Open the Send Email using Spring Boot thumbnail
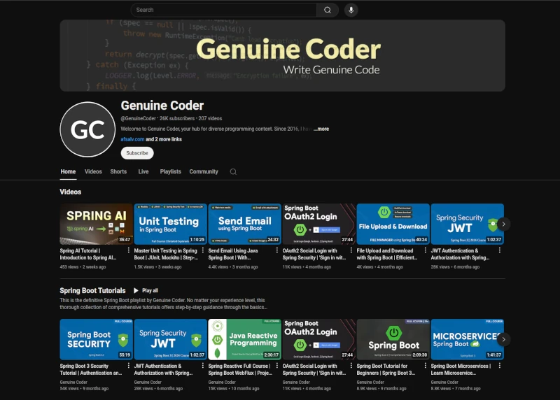 coord(244,224)
